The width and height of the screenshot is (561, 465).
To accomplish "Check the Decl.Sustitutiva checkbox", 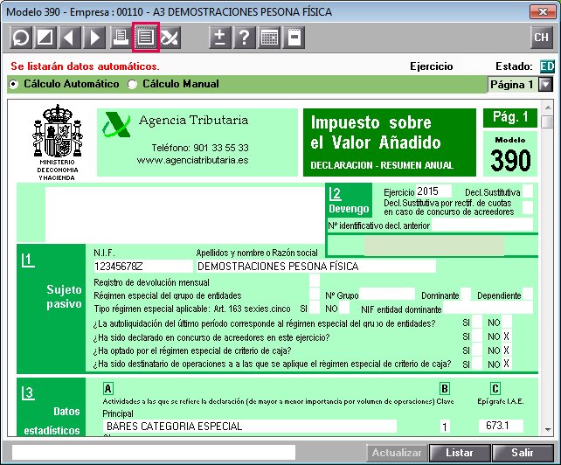I will click(528, 191).
